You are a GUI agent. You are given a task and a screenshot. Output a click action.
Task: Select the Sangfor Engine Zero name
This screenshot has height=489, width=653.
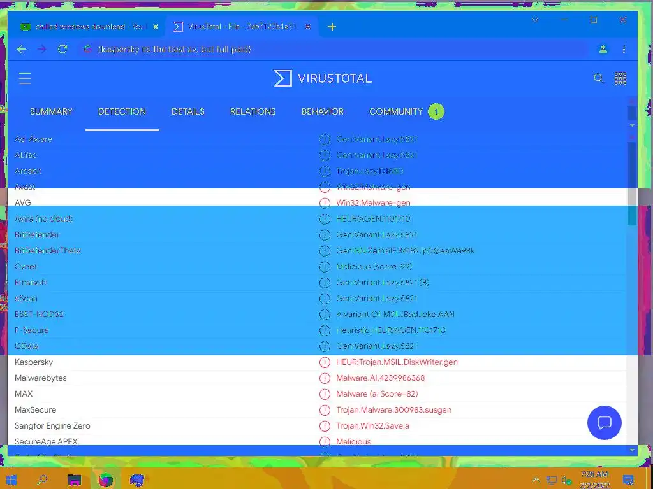(52, 426)
